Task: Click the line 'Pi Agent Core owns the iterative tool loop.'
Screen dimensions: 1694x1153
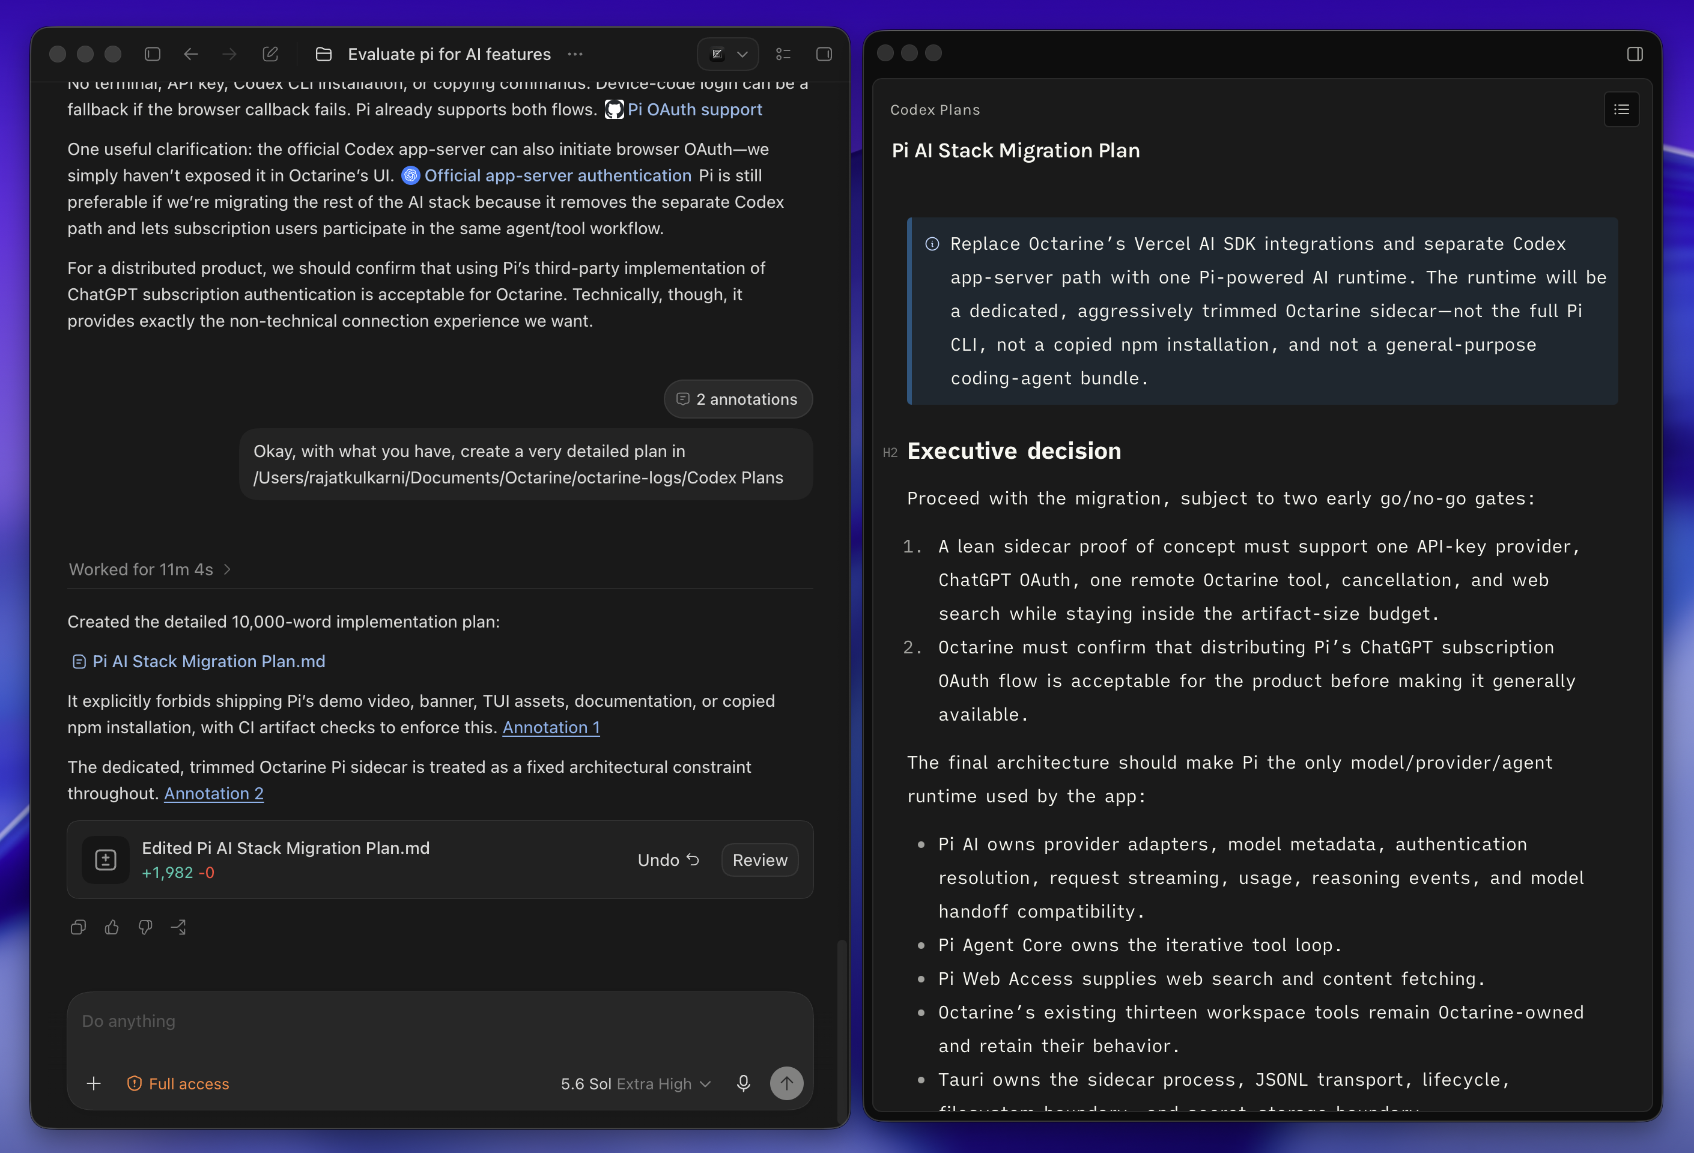Action: click(1140, 945)
